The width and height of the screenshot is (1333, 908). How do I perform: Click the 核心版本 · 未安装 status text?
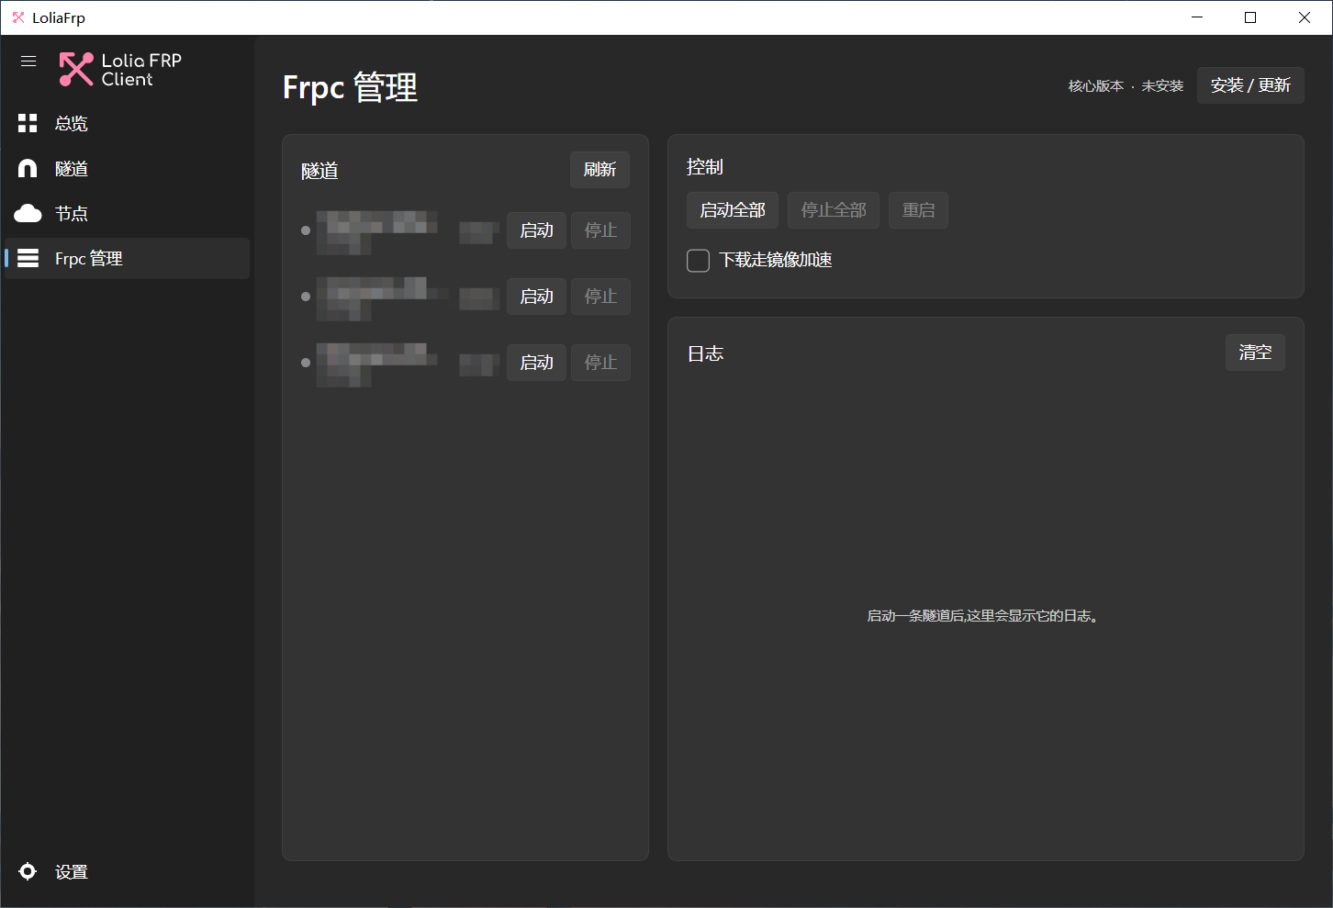[x=1126, y=86]
